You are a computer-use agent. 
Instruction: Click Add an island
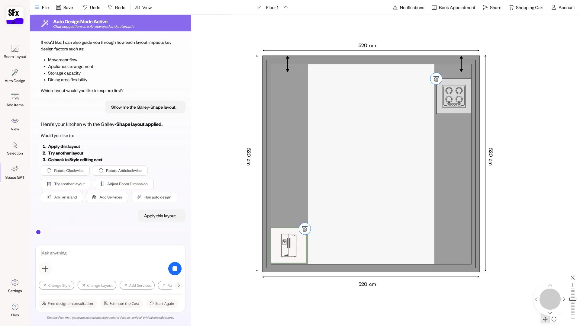tap(62, 197)
